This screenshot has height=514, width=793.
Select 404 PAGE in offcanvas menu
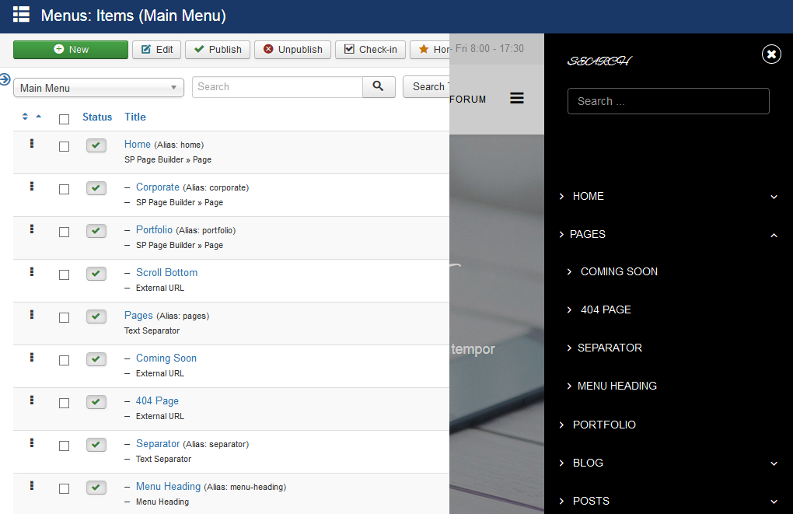(x=606, y=309)
